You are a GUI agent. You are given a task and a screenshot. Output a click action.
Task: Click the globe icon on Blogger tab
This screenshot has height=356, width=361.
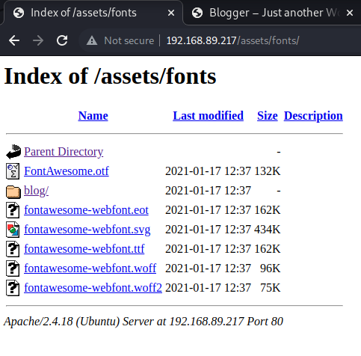tap(197, 13)
